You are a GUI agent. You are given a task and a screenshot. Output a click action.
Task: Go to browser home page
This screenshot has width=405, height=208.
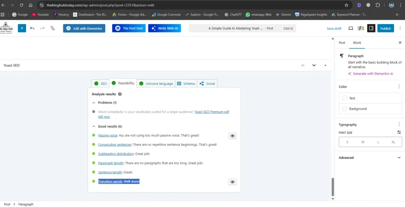tap(31, 5)
